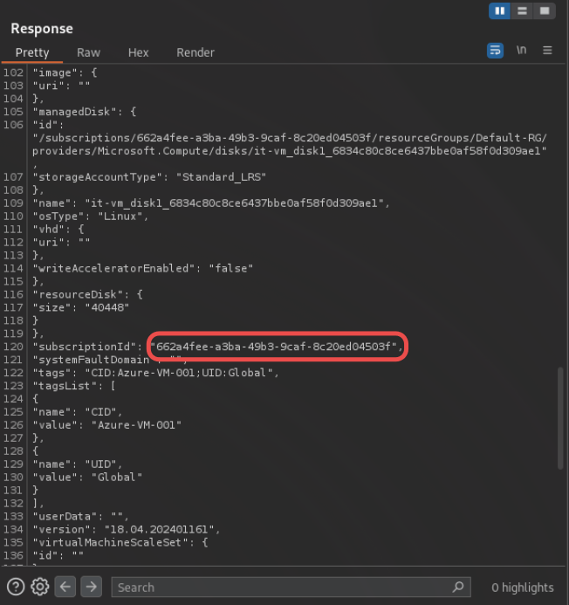Open the response hamburger options menu
The height and width of the screenshot is (605, 569).
(547, 51)
